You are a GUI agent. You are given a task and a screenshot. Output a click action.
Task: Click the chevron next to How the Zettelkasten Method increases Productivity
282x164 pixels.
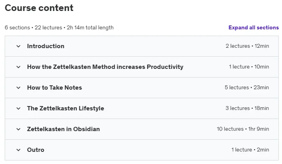(x=18, y=67)
